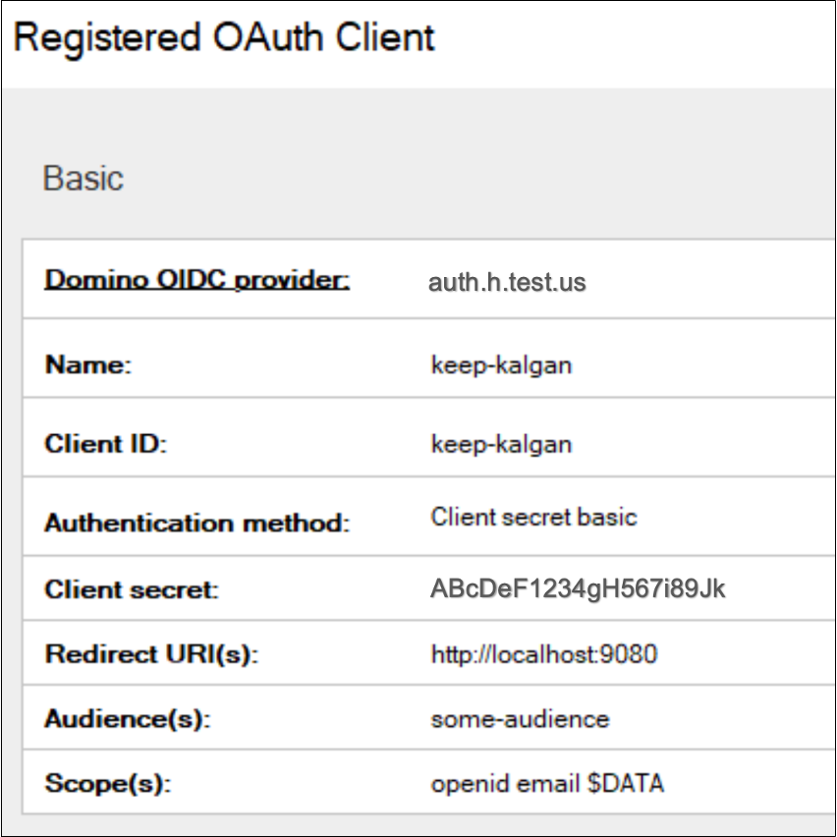The width and height of the screenshot is (837, 837).
Task: Select the Basic section header
Action: coord(83,178)
